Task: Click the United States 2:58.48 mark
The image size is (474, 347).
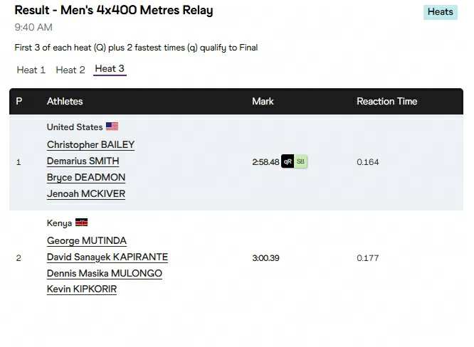Action: point(265,162)
